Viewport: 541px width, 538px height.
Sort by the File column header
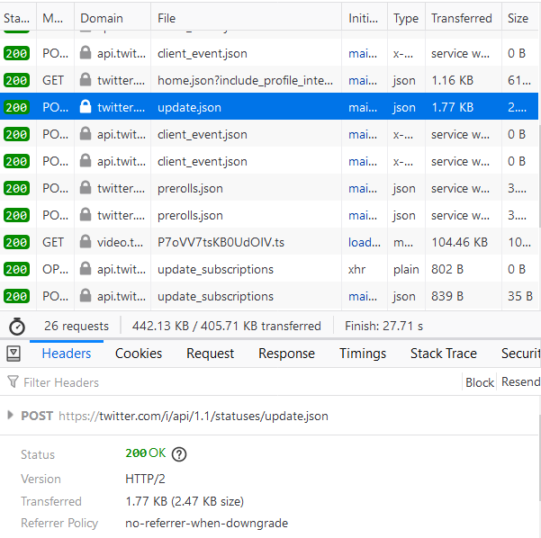pyautogui.click(x=246, y=18)
